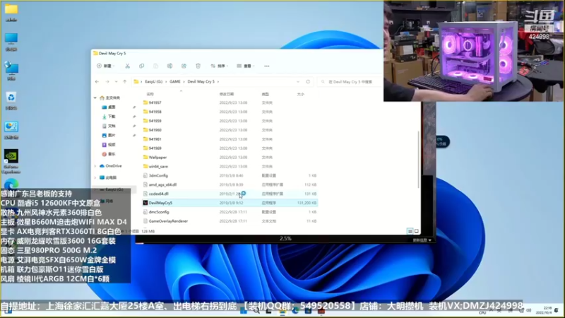Click the file list vertical scrollbar
This screenshot has height=318, width=565.
point(418,160)
